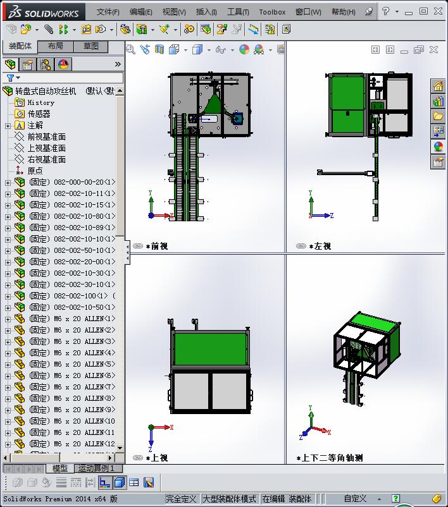448x507 pixels.
Task: Open SolidWorks Resources home icon in task pane
Action: point(438,87)
